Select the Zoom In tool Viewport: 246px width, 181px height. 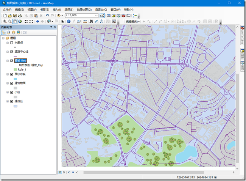(x=5, y=21)
